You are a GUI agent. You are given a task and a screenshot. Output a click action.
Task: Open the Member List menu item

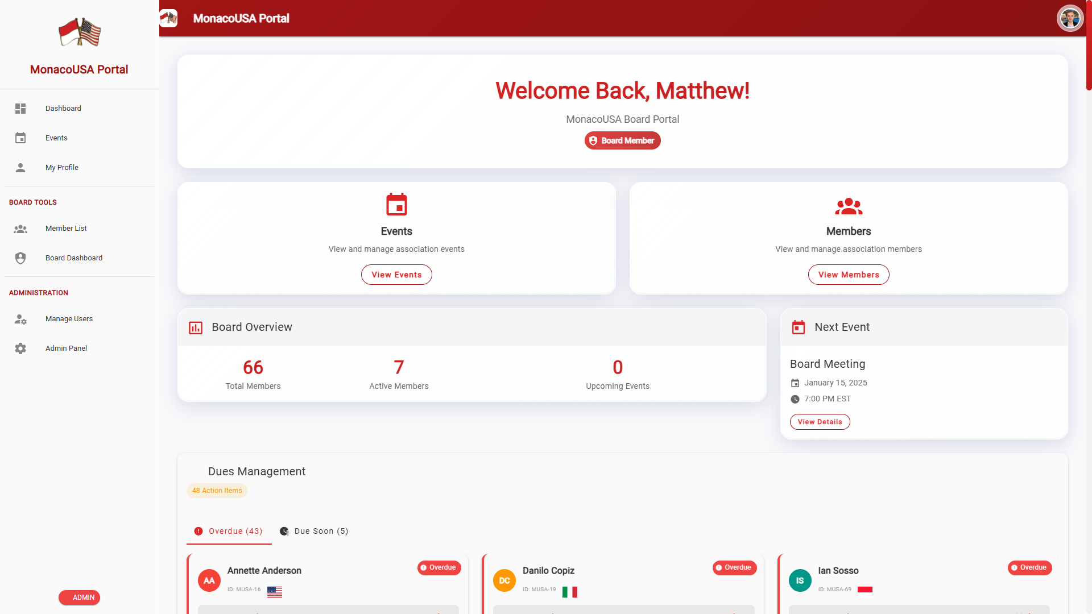click(66, 229)
